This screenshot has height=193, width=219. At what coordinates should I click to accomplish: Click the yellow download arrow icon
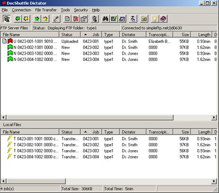point(26,19)
